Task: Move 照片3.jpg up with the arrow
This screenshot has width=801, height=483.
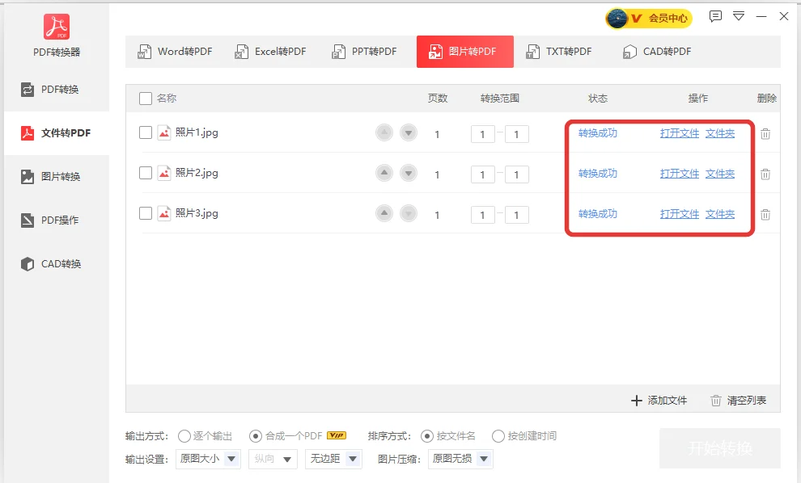Action: tap(384, 213)
